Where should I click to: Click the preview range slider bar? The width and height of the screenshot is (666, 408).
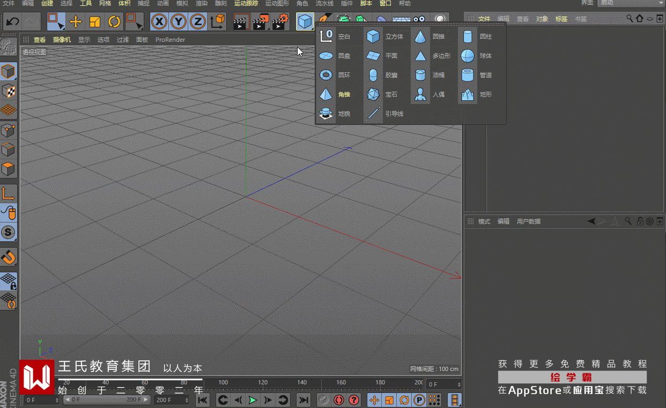click(107, 400)
